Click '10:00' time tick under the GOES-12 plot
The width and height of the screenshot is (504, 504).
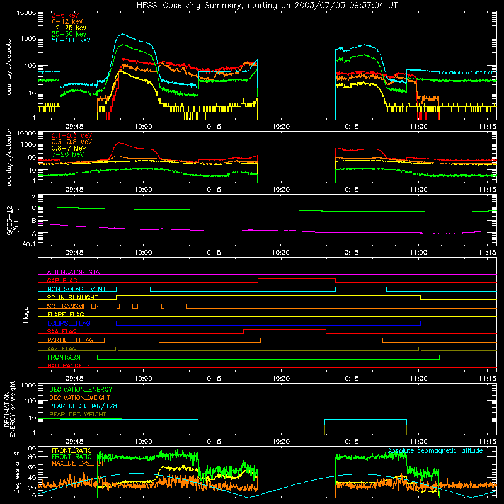143,253
